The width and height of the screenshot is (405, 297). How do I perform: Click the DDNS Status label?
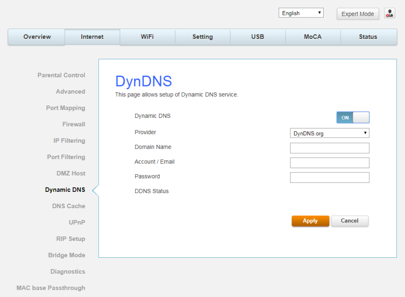tap(152, 191)
